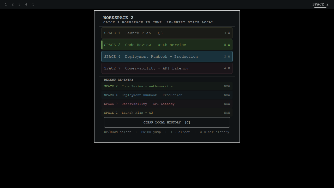Click the RECENT RE-ENTRY section label
Screen dimensions: 334x188
118,80
